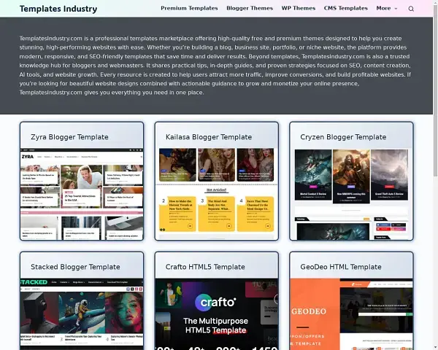Click the Kailasa template preview thumbnail
This screenshot has width=438, height=350.
[216, 194]
